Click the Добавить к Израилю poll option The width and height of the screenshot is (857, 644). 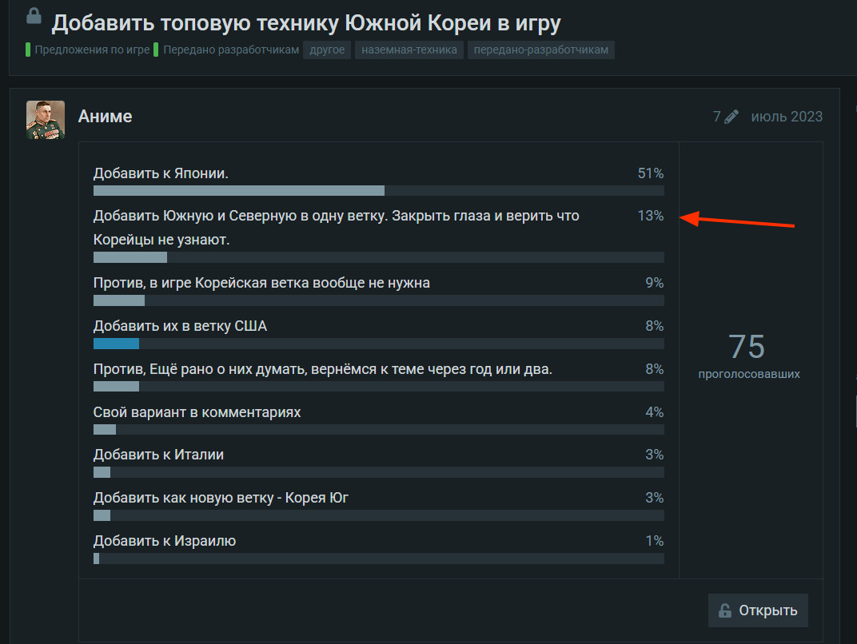point(165,541)
